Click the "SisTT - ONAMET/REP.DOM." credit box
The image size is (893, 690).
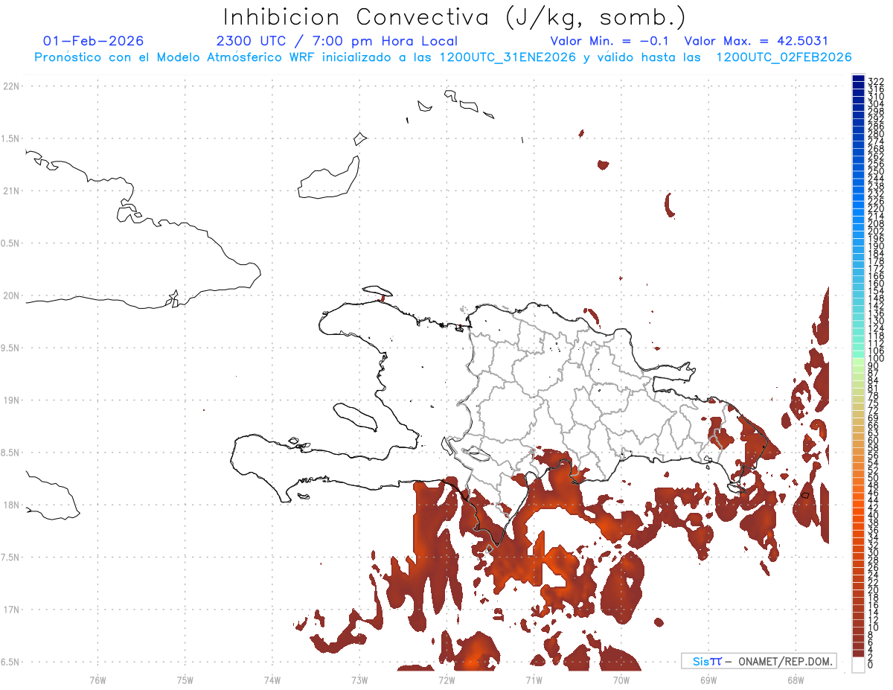click(758, 661)
